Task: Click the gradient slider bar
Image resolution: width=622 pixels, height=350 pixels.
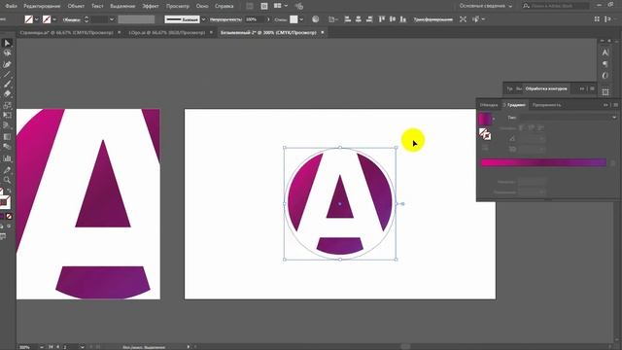Action: coord(543,162)
